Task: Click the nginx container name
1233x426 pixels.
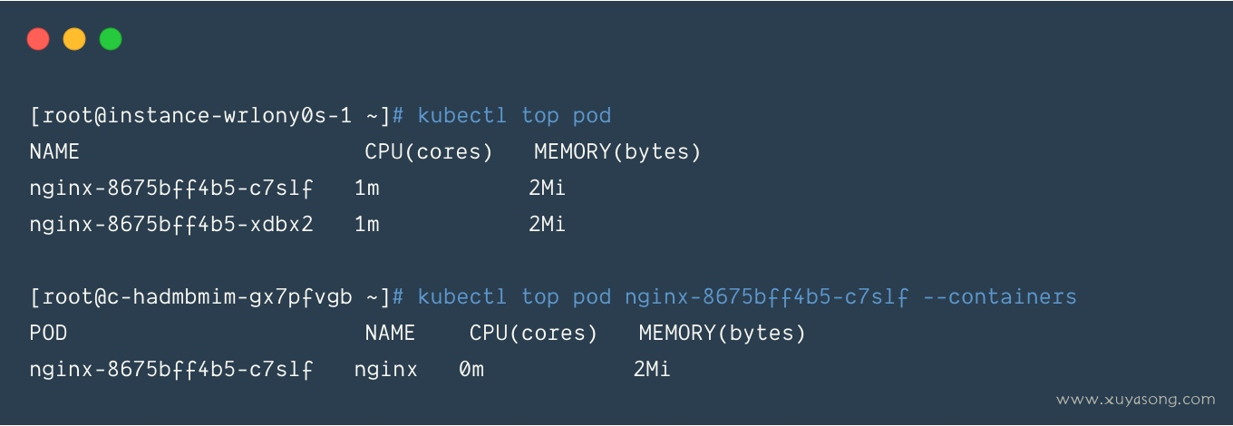Action: pyautogui.click(x=385, y=370)
